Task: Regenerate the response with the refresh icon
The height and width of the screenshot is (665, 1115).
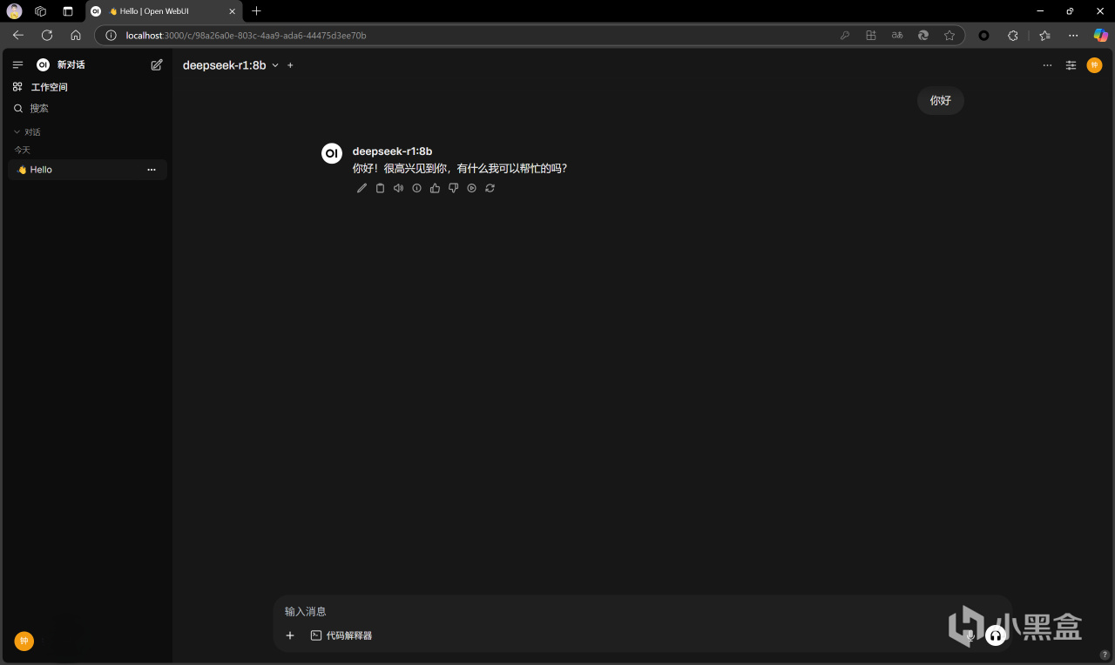Action: tap(490, 188)
